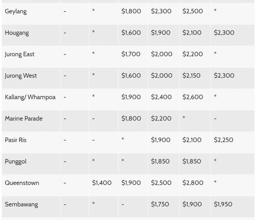The height and width of the screenshot is (220, 257).
Task: Click the $2,500 price in Geylang row
Action: coord(193,11)
